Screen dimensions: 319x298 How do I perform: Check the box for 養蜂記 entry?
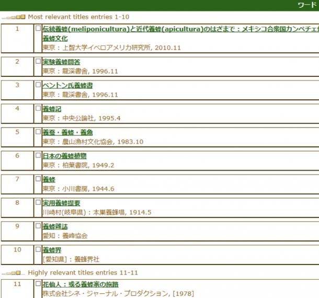pyautogui.click(x=38, y=108)
